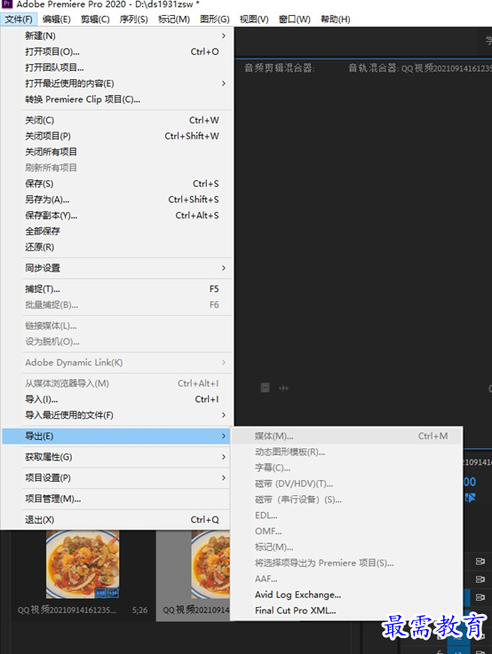
Task: Open the 编辑(E) menu
Action: point(56,20)
